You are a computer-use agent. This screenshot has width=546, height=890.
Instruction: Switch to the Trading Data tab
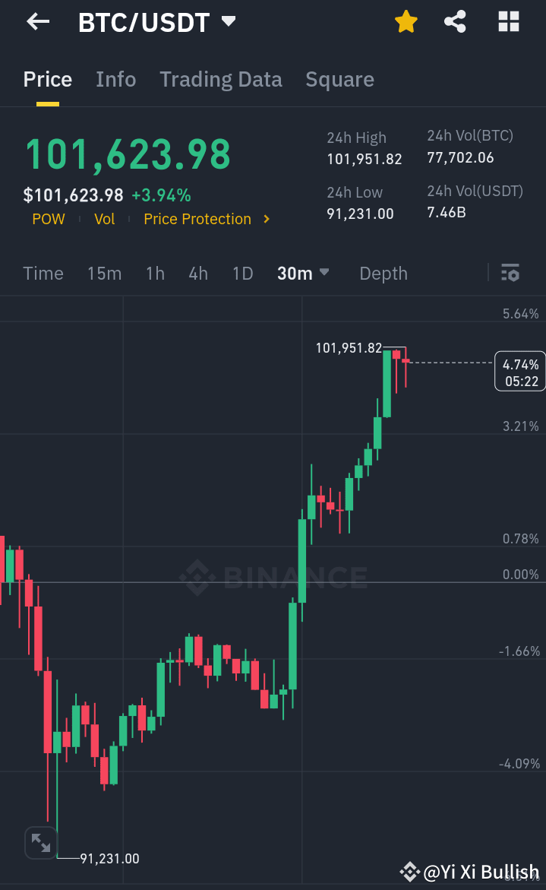pos(220,79)
